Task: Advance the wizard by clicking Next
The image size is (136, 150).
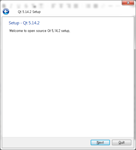Action: click(x=100, y=142)
